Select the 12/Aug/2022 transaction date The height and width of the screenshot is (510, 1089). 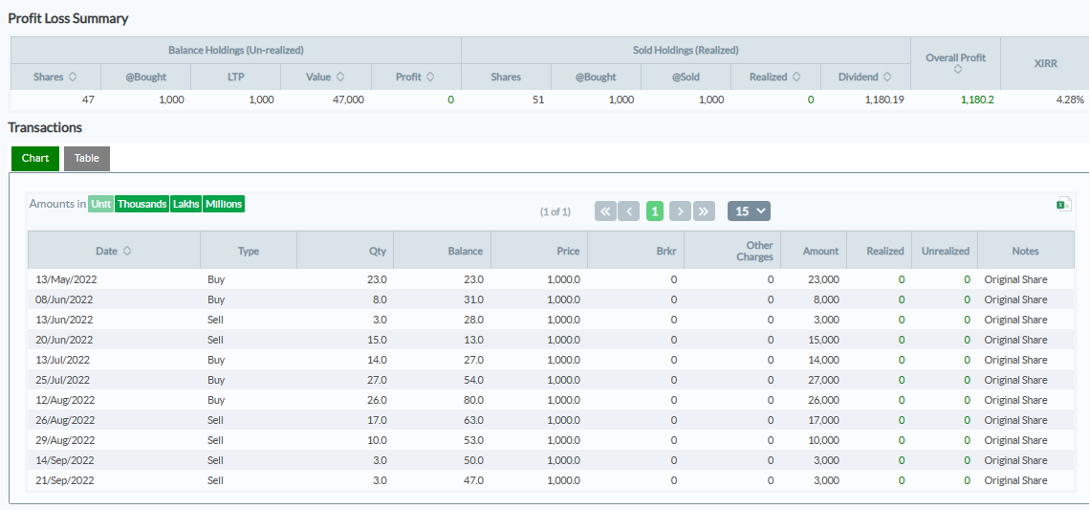(65, 400)
